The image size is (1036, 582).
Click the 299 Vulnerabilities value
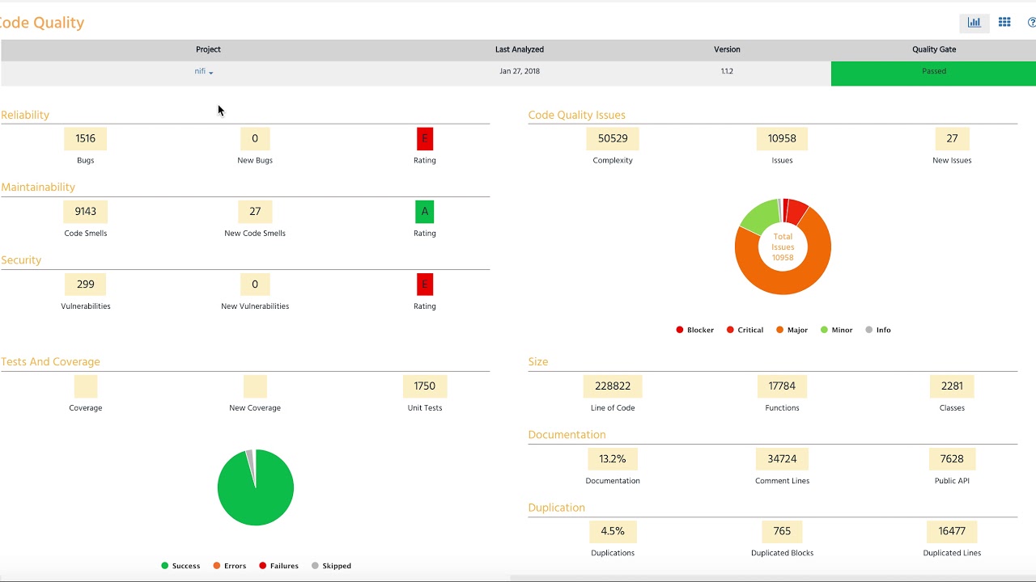point(86,285)
